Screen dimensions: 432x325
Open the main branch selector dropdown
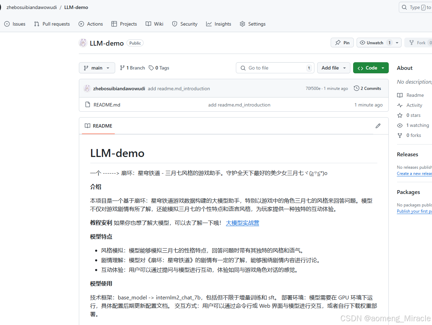97,68
